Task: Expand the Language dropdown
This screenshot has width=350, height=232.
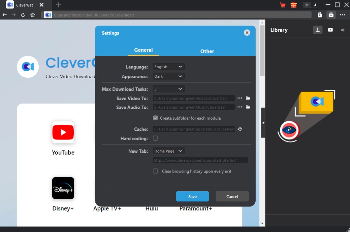Action: 168,67
